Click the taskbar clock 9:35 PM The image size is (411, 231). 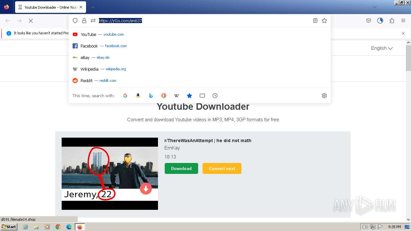(x=394, y=227)
